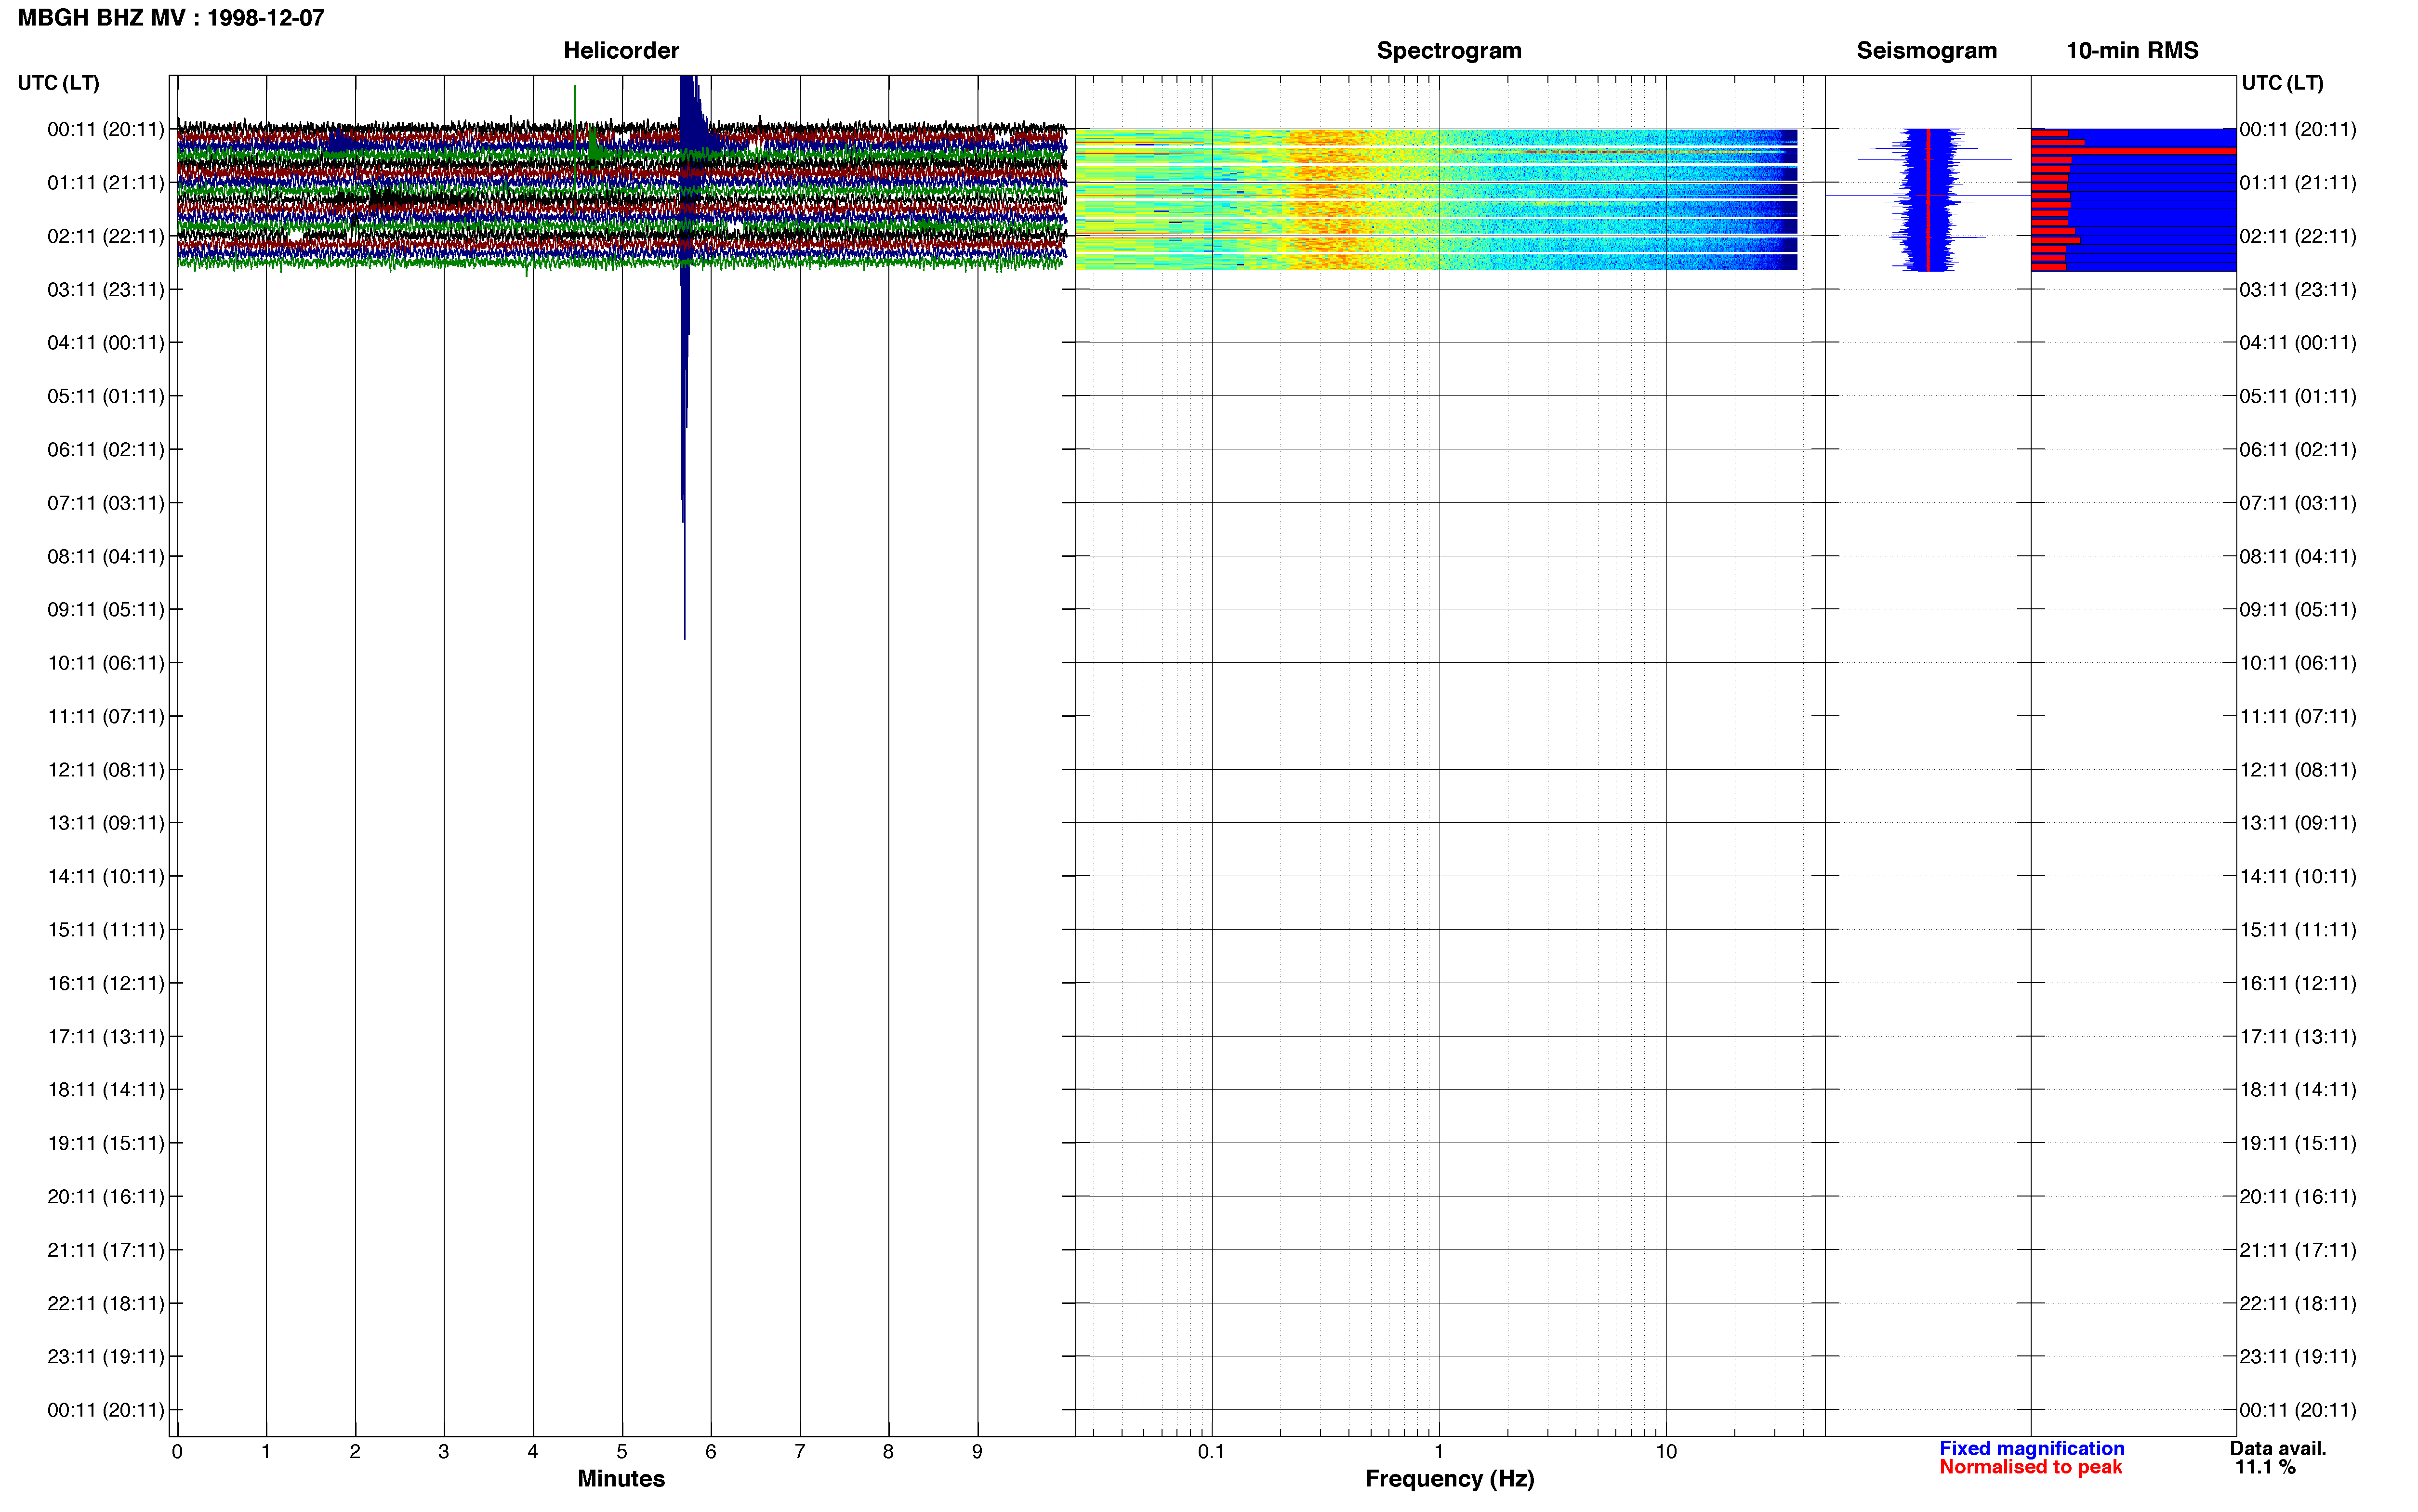Screen dimensions: 2418x1512
Task: Click the 'Spectrogram' panel heading
Action: (x=1449, y=50)
